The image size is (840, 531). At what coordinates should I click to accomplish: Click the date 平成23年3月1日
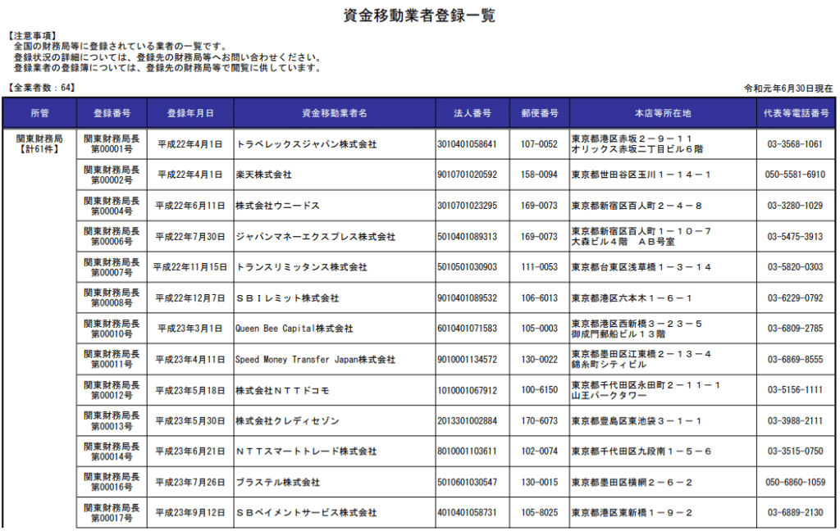tap(190, 329)
